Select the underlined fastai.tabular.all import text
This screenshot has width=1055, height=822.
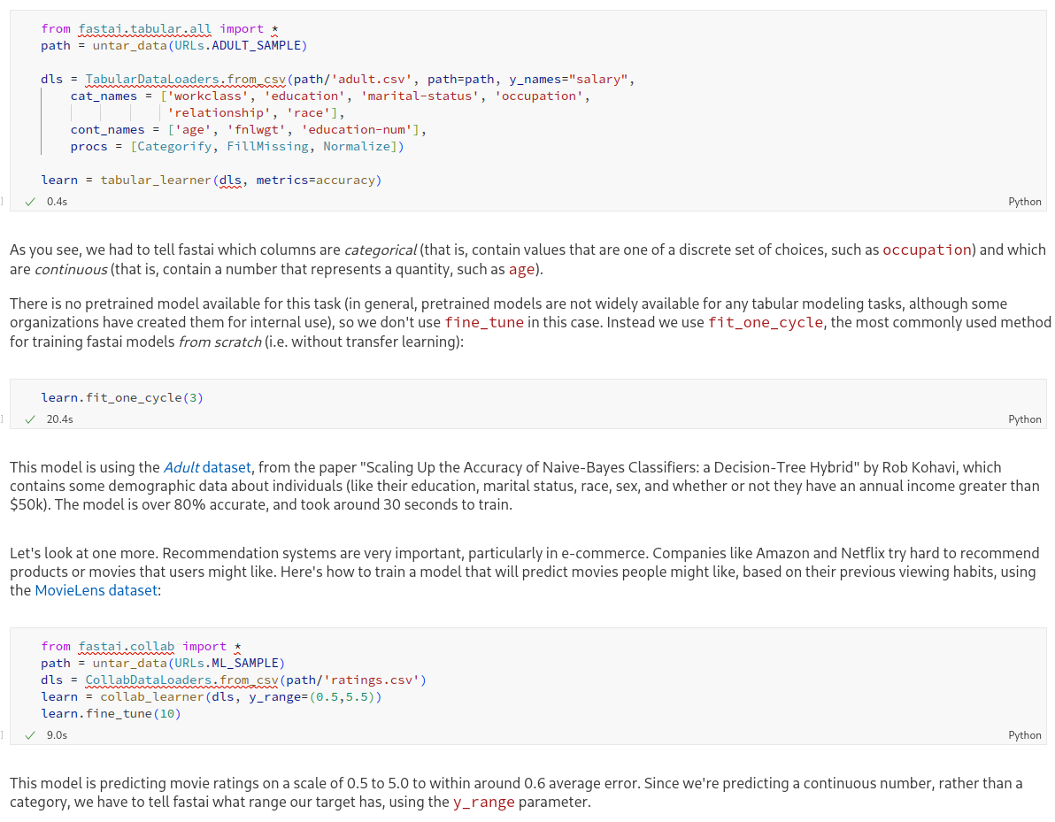click(x=144, y=28)
